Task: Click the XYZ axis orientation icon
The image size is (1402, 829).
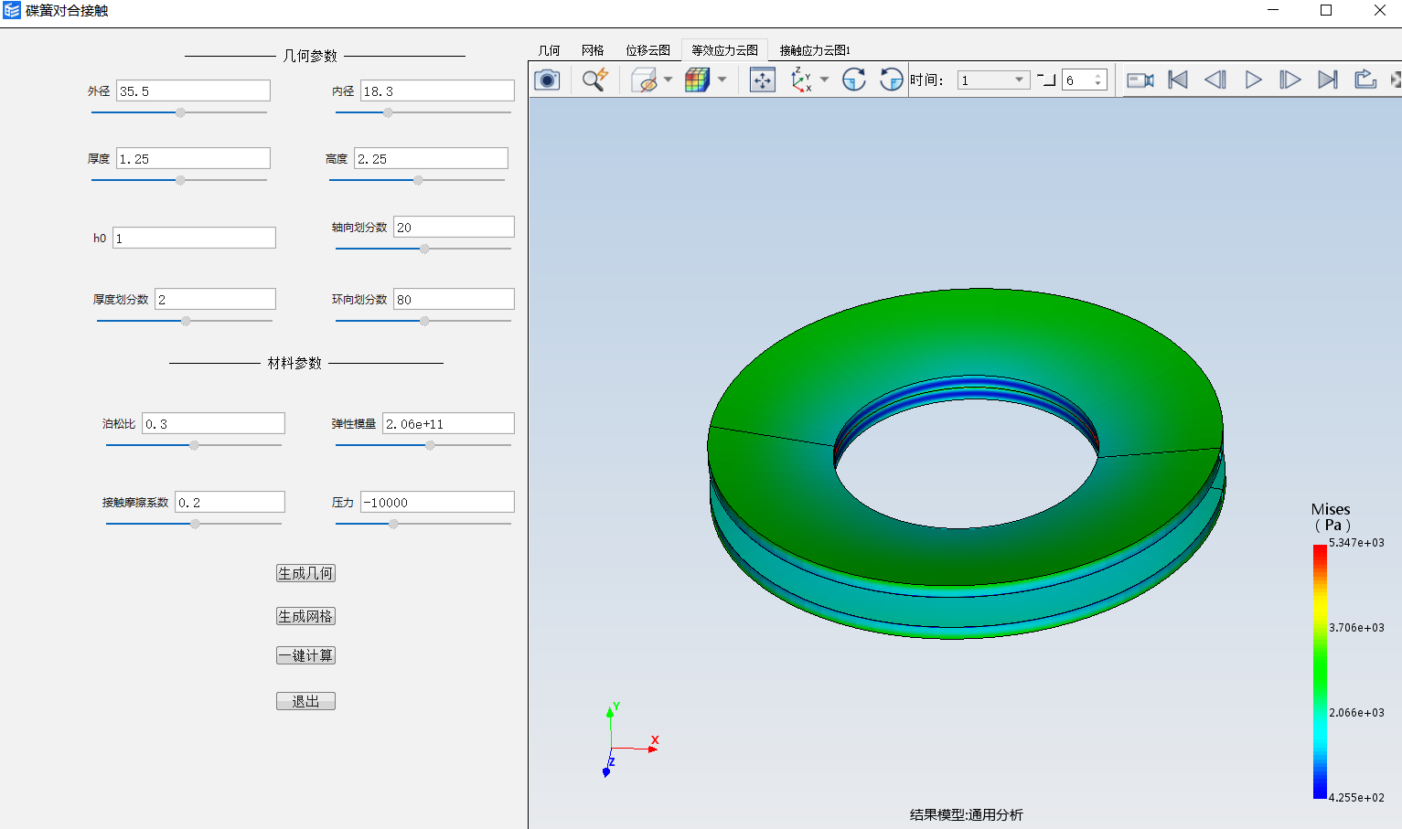Action: pyautogui.click(x=801, y=80)
